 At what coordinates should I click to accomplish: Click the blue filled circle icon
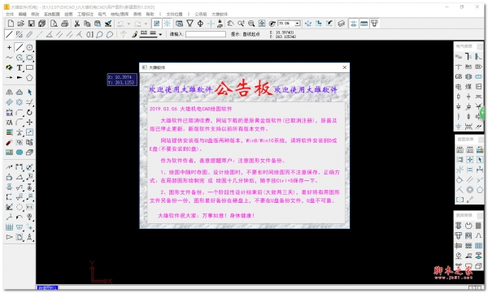tap(20, 153)
